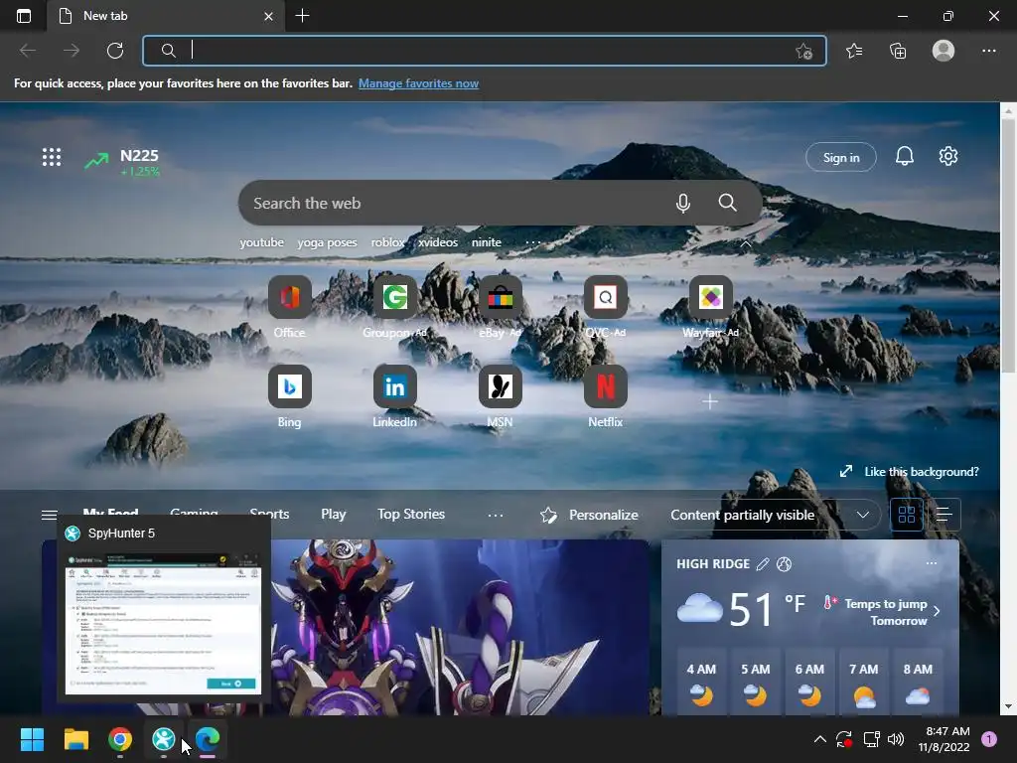The height and width of the screenshot is (763, 1017).
Task: Start voice search with microphone icon
Action: [682, 203]
